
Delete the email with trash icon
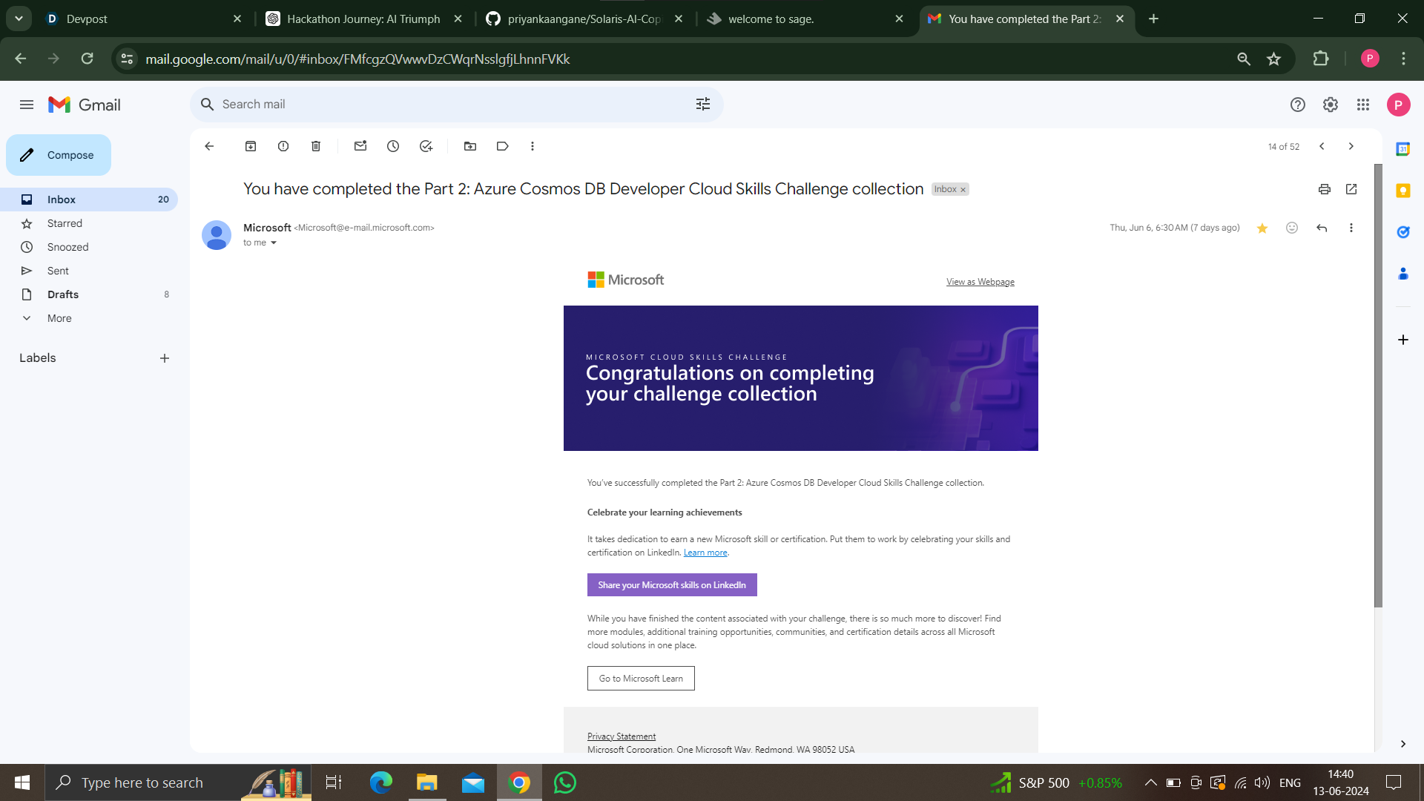pyautogui.click(x=316, y=146)
